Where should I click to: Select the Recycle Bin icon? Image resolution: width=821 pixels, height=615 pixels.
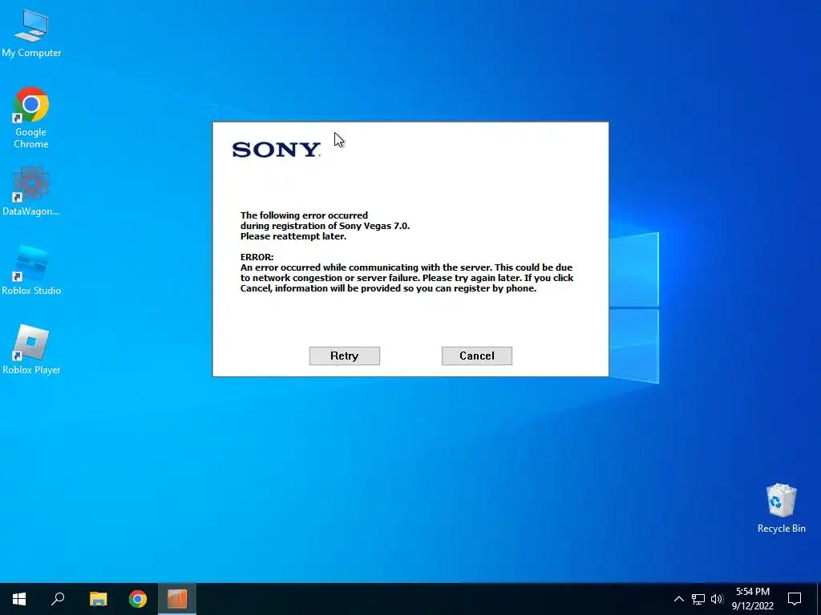coord(781,508)
